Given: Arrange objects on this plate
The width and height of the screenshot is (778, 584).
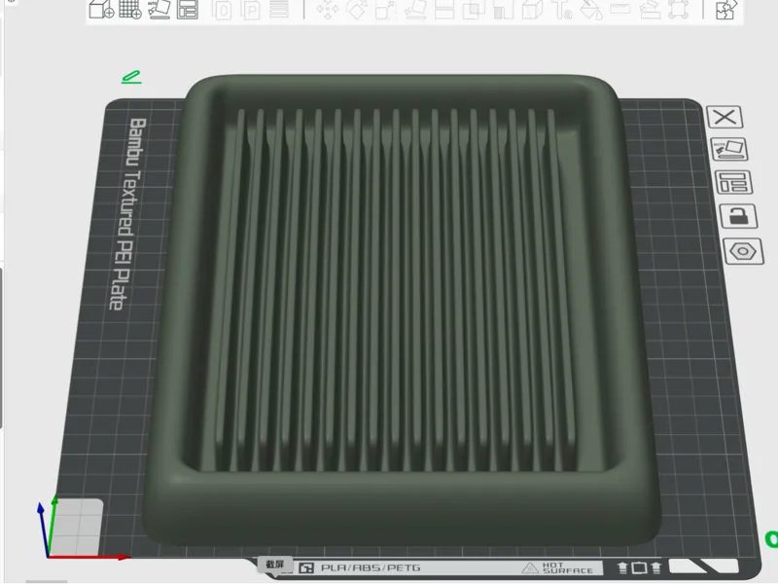Looking at the screenshot, I should tap(733, 182).
